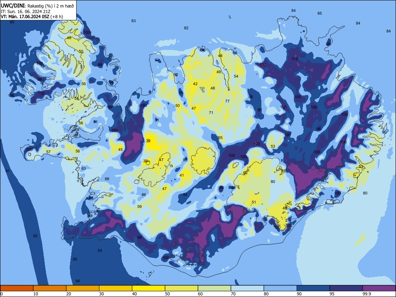Screen dimensions: 396x297
Task: Select the 95–99.9 dark navy legend swatch
Action: pos(346,288)
